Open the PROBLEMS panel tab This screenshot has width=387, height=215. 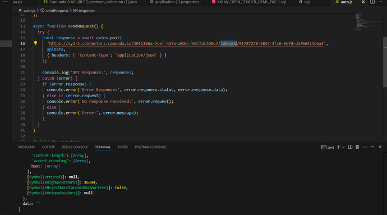[x=26, y=147]
